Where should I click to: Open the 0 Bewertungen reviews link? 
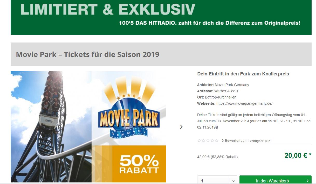point(234,141)
